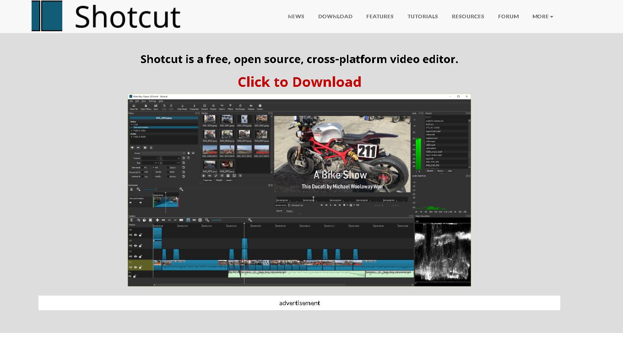Viewport: 623px width, 344px height.
Task: Remove selected filter with the minus button
Action: [x=138, y=148]
